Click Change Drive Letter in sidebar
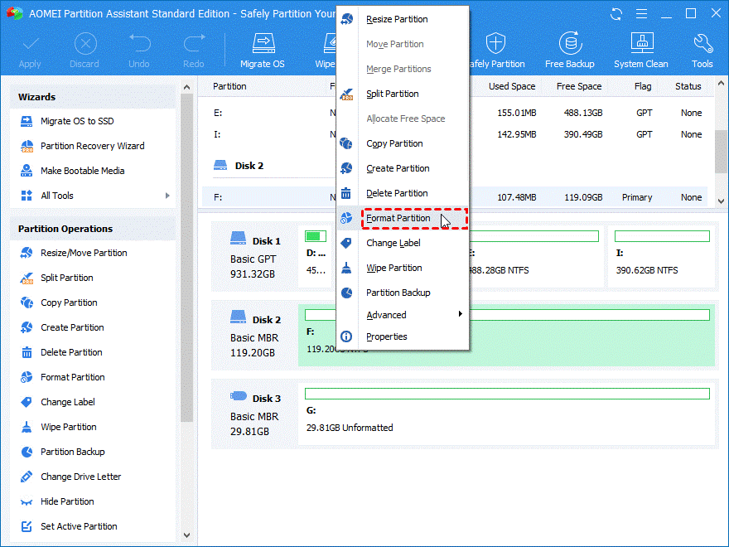The height and width of the screenshot is (547, 729). 80,477
